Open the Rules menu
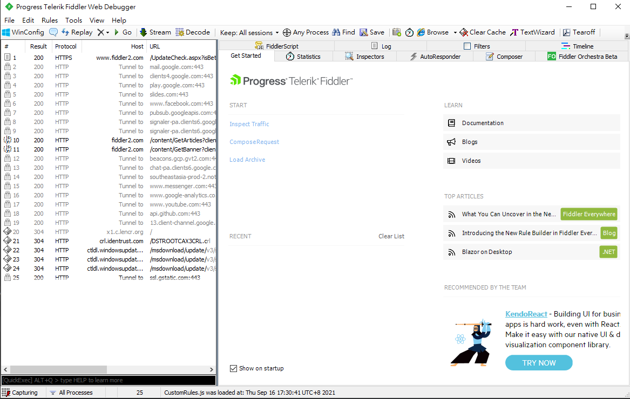 50,20
